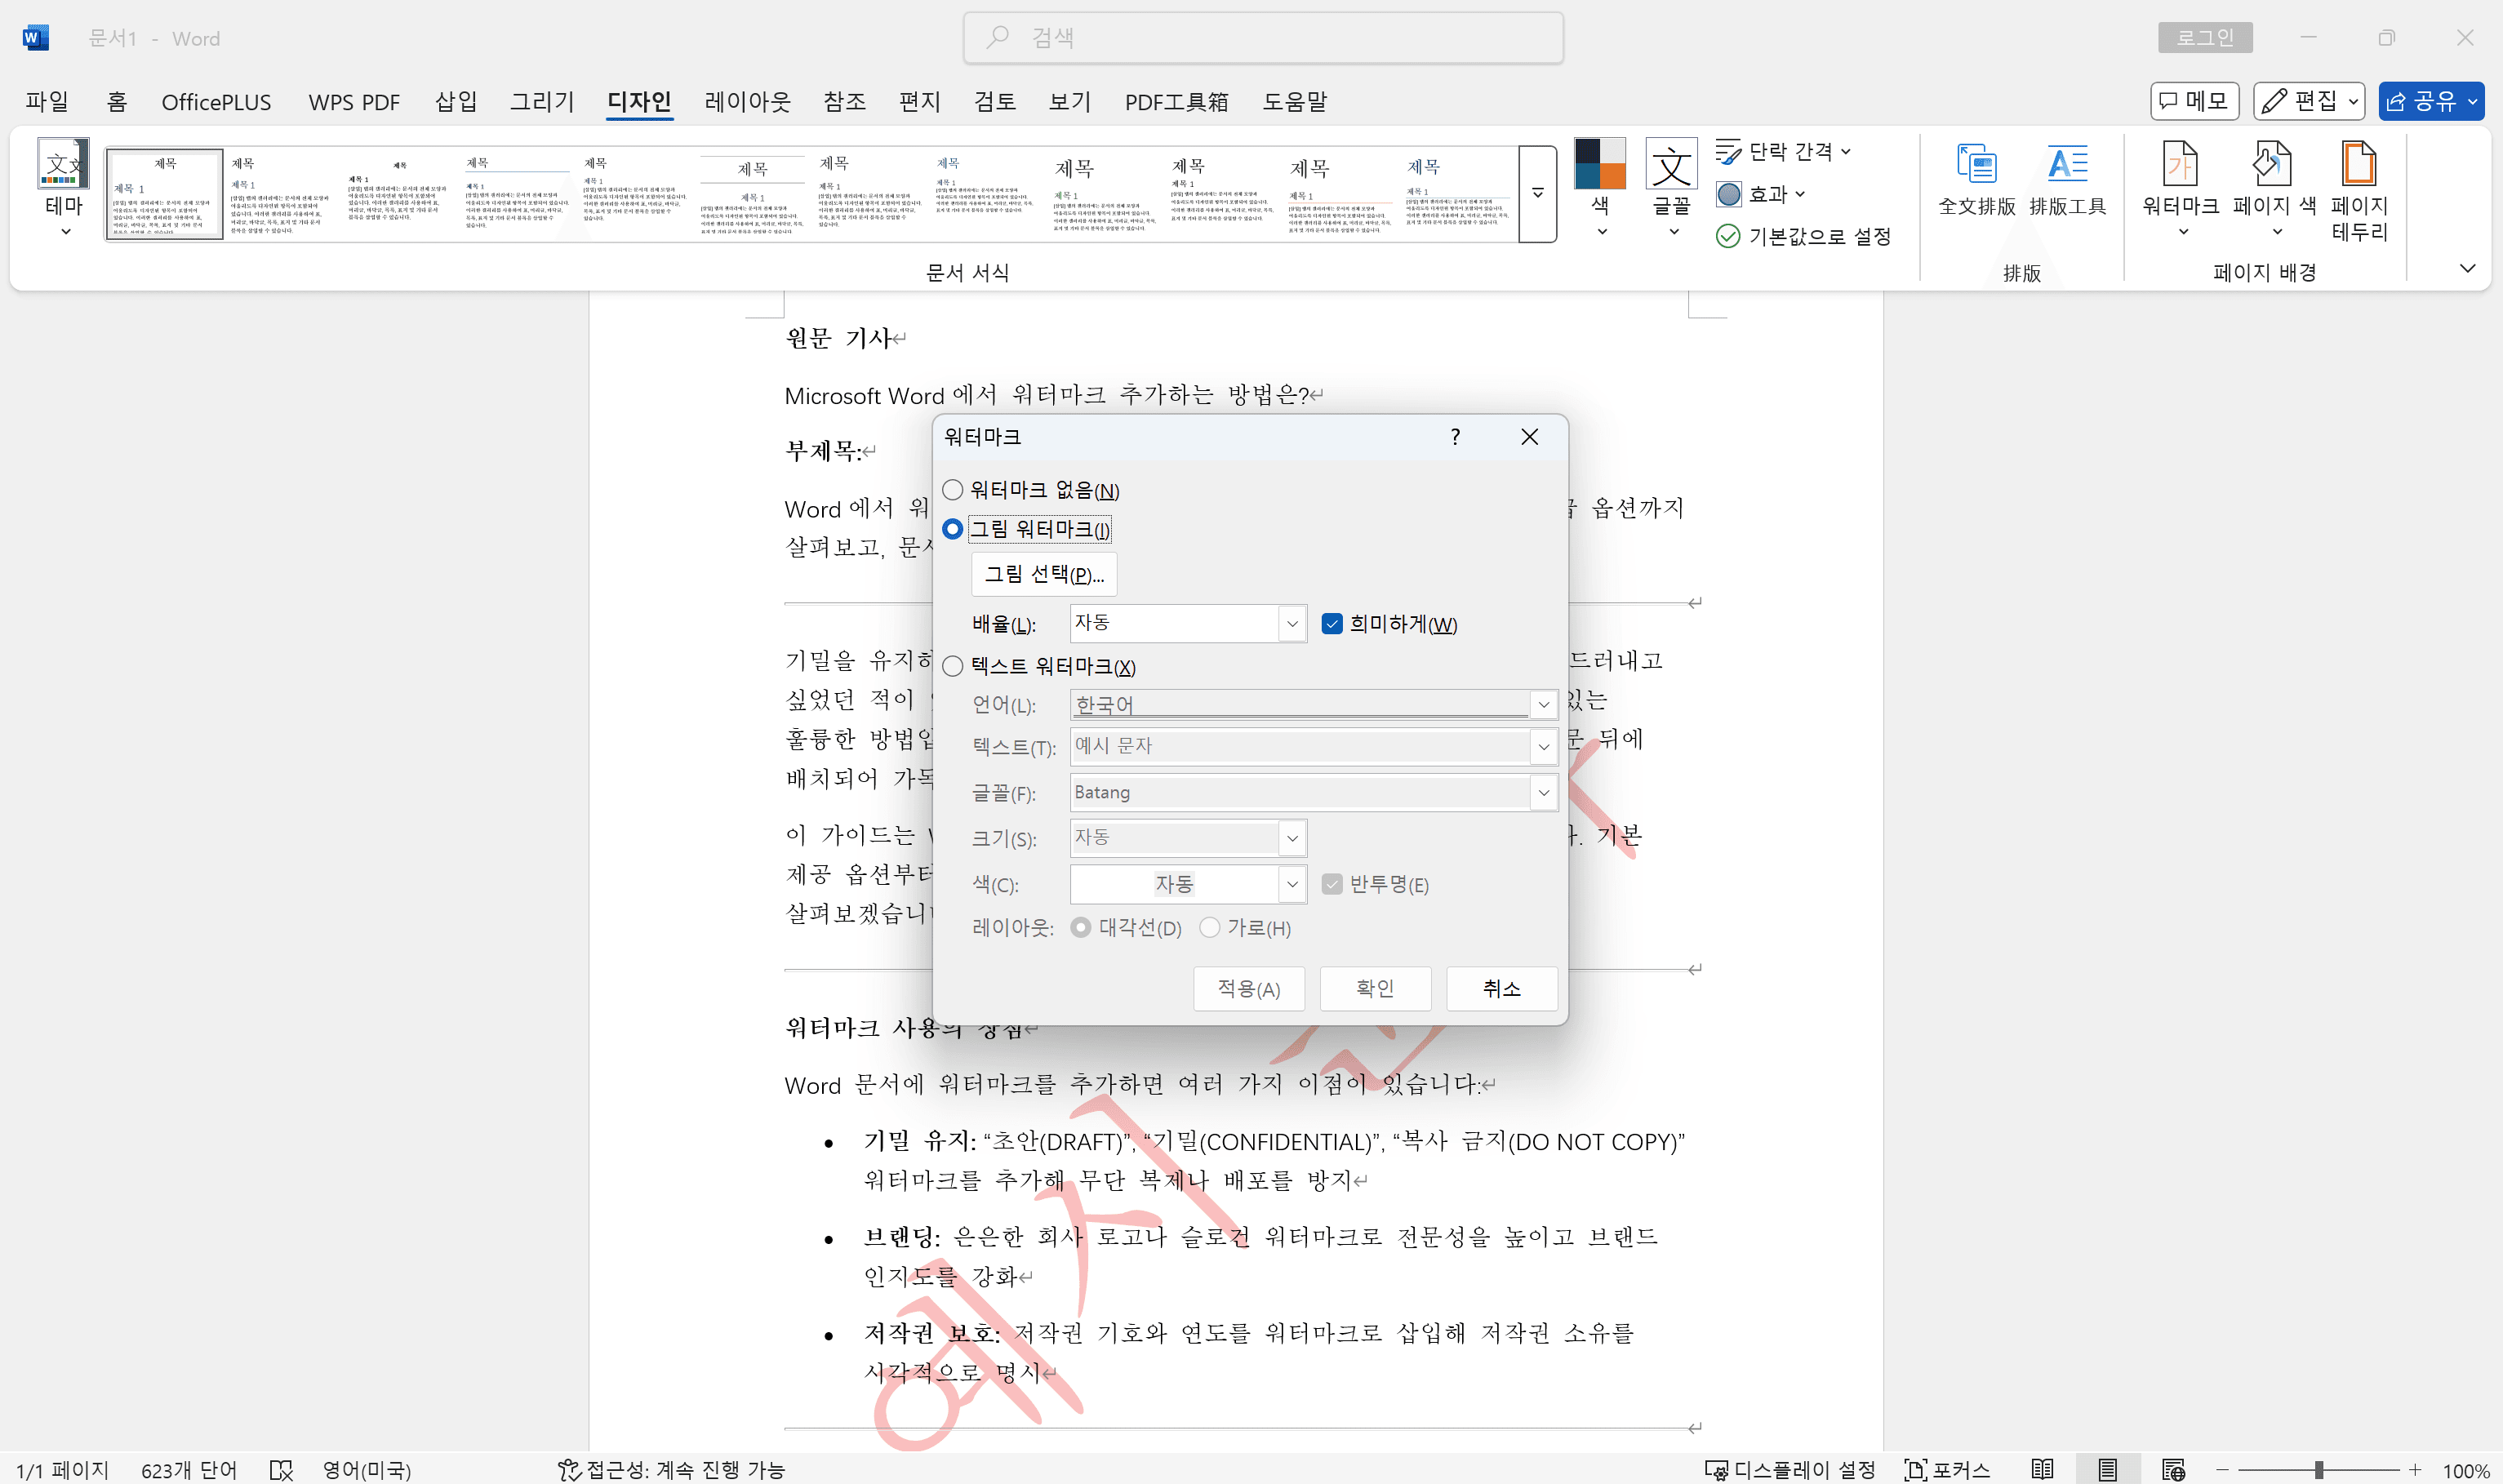Viewport: 2503px width, 1484px height.
Task: Click the zoom in plus button
Action: click(x=2415, y=1469)
